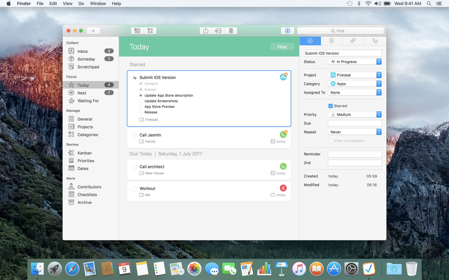Open the attachments tab with the paperclip icon

pos(353,41)
